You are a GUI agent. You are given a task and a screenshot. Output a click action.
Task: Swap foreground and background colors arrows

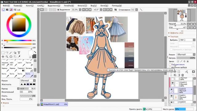pyautogui.click(x=35, y=52)
